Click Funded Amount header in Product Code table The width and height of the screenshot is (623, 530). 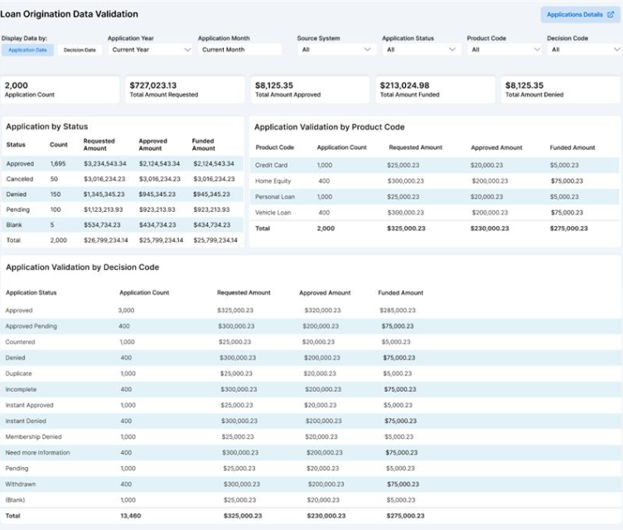pyautogui.click(x=572, y=147)
